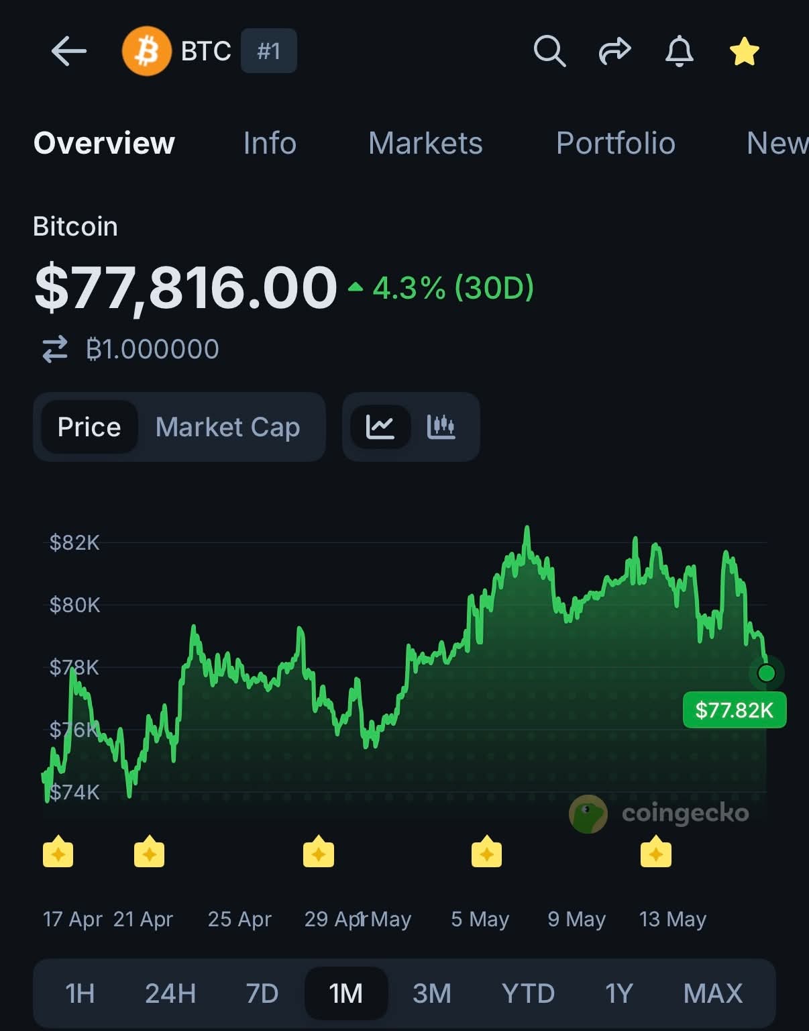This screenshot has width=809, height=1031.
Task: Choose the YTD time range
Action: pyautogui.click(x=529, y=993)
